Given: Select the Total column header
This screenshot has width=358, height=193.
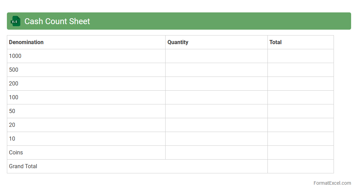Looking at the screenshot, I should coord(275,42).
